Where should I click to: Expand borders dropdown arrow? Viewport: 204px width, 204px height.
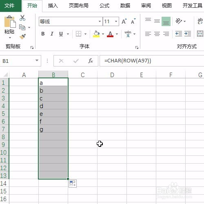[86, 34]
